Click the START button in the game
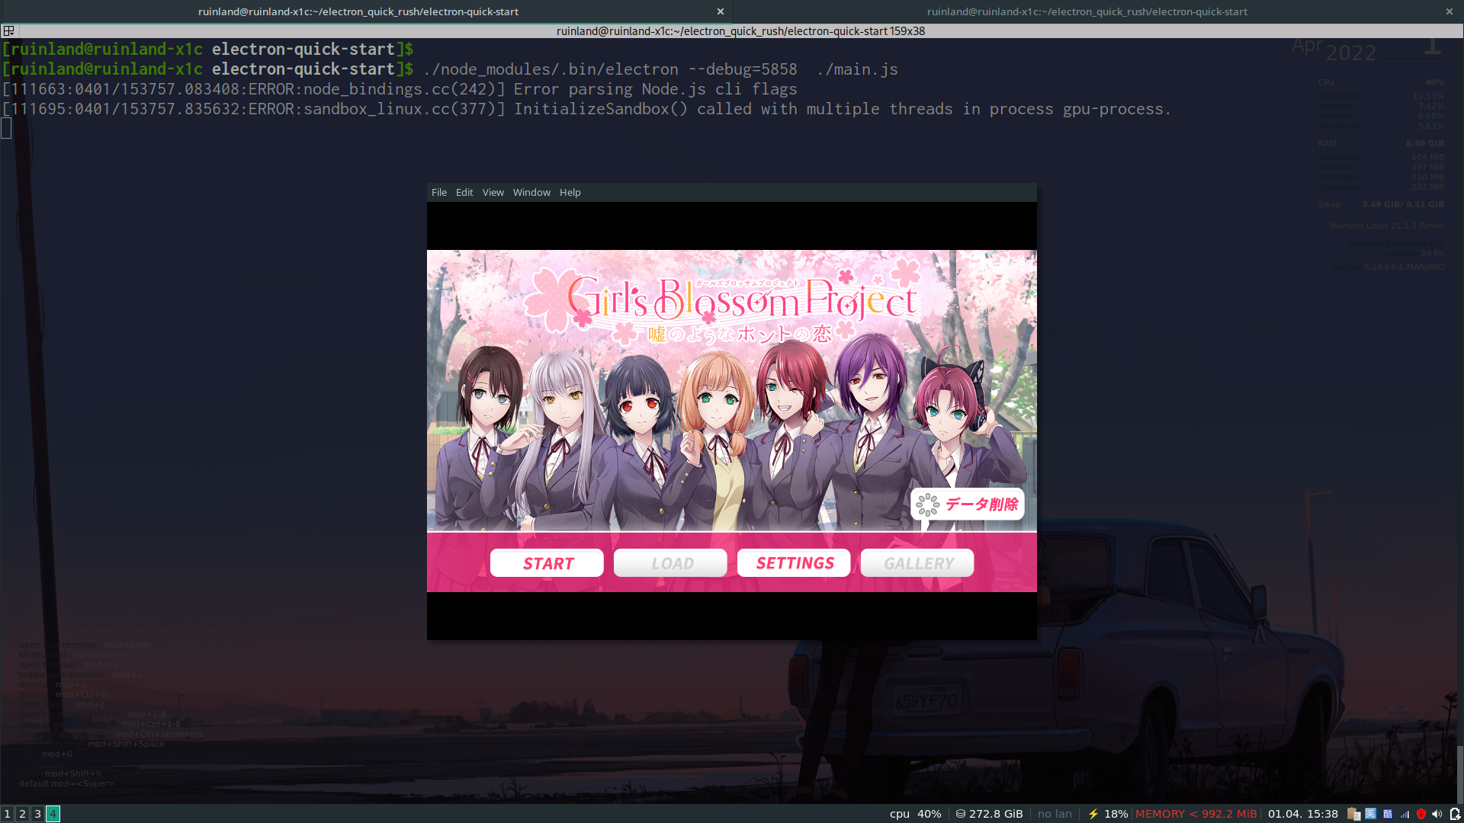 click(x=547, y=563)
